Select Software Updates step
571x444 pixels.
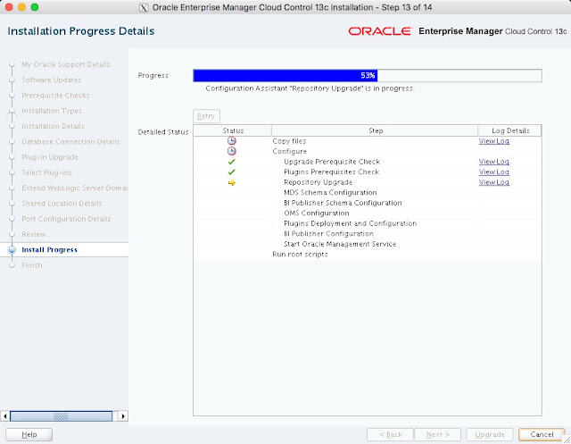click(52, 80)
